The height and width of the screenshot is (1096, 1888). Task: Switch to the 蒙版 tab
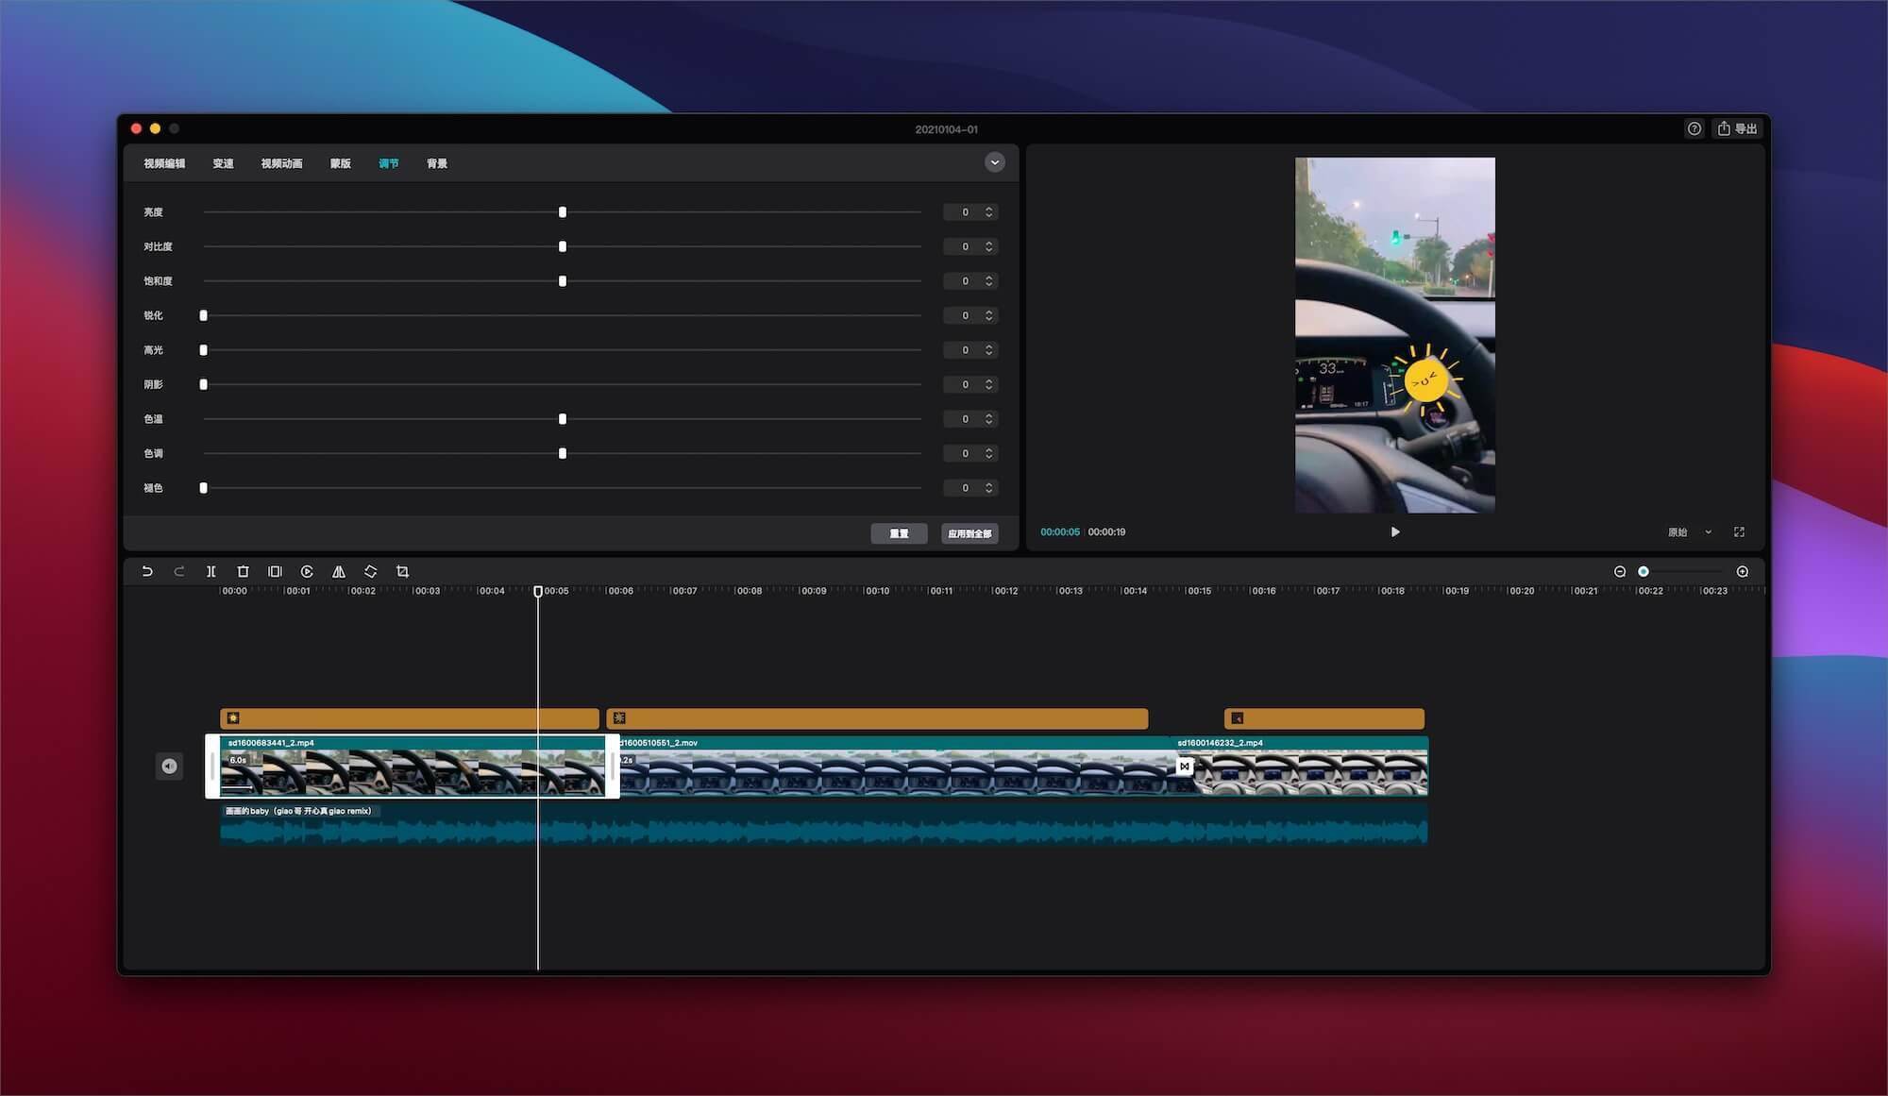pyautogui.click(x=340, y=163)
